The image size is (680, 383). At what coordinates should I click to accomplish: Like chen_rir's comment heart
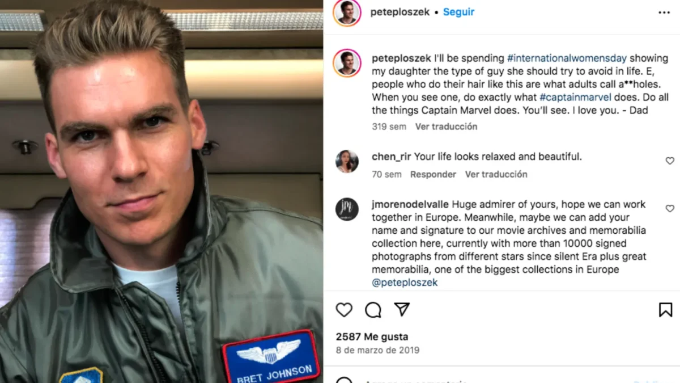(x=670, y=161)
